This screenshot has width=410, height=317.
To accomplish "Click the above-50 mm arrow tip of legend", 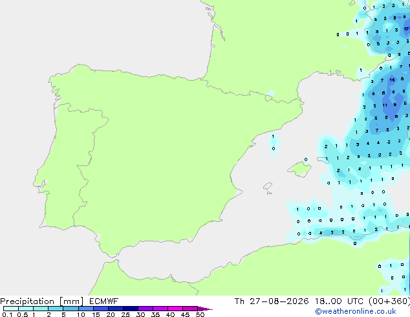I will [x=205, y=309].
